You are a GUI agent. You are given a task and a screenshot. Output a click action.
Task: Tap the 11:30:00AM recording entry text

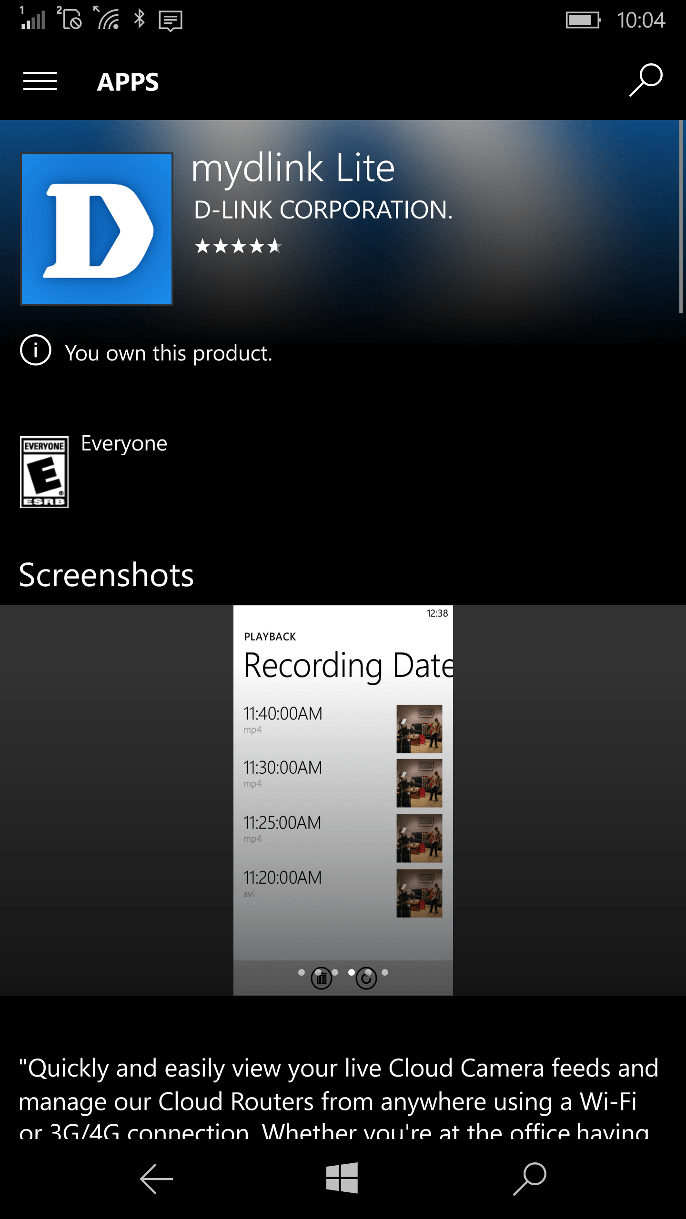tap(283, 768)
